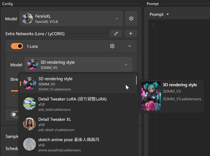Select Detail Tweaker XL from list
The image size is (210, 156).
tap(78, 124)
